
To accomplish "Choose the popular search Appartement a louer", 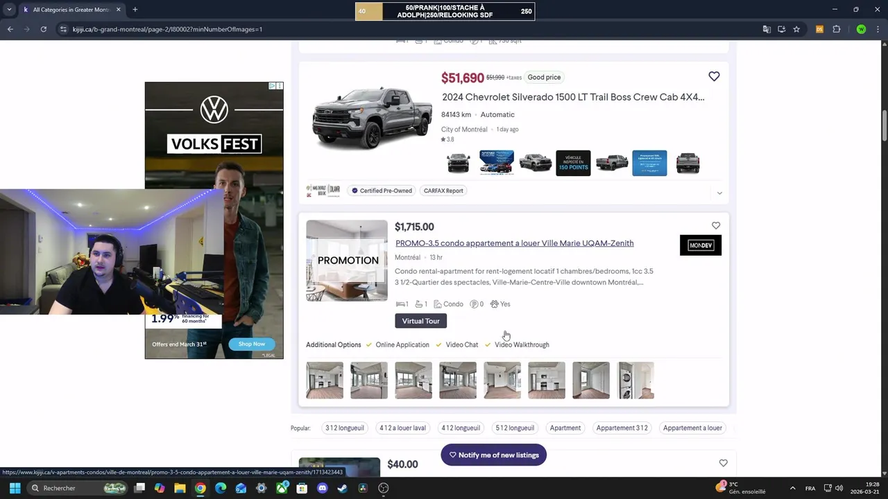I will click(x=692, y=428).
